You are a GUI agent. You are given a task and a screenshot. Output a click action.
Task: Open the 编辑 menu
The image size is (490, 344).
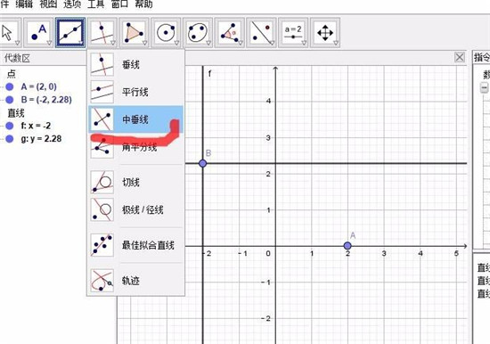[24, 4]
